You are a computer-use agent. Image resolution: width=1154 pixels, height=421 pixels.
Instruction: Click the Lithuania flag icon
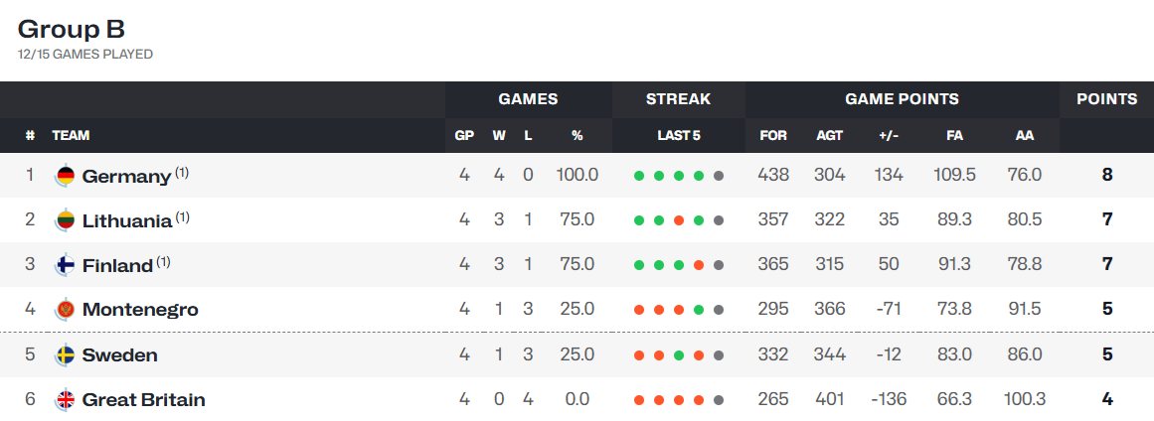coord(66,220)
